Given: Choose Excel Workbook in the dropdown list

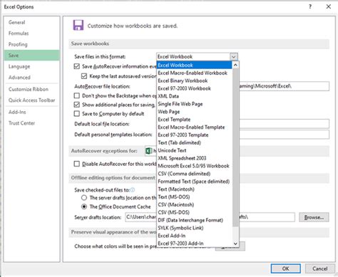Looking at the screenshot, I should [194, 65].
